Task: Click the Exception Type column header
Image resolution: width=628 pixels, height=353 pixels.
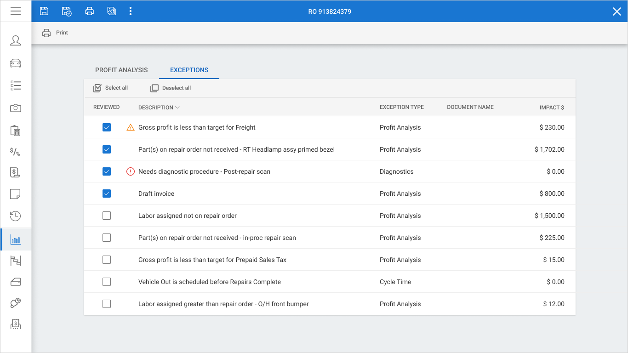Action: [401, 107]
